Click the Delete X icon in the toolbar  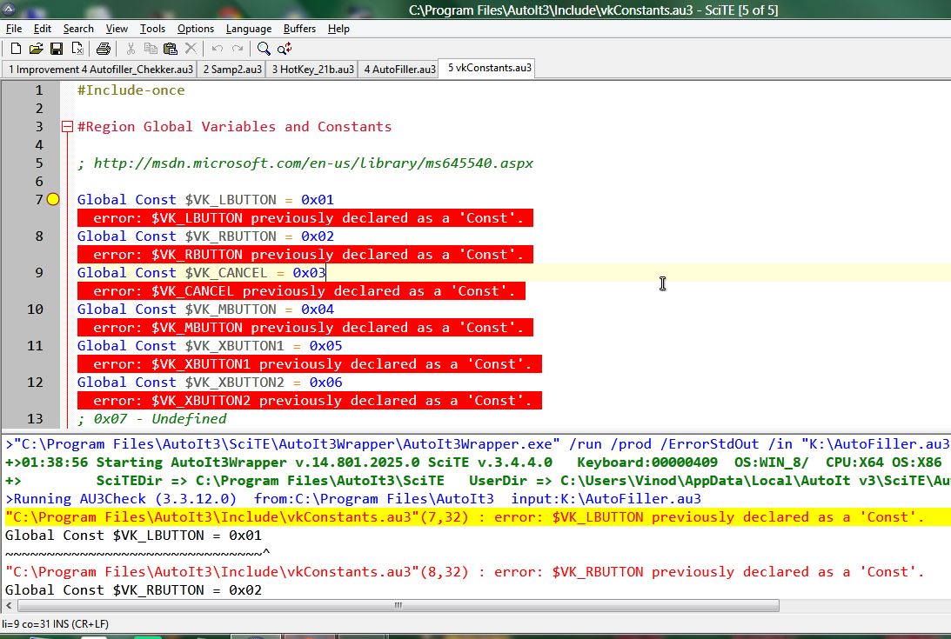pos(191,49)
